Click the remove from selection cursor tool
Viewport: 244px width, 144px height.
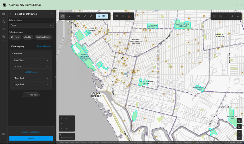tap(85, 16)
